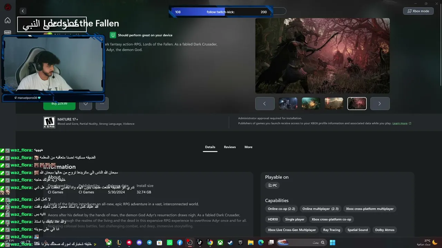Image resolution: width=442 pixels, height=248 pixels.
Task: Click the Ray Tracing capability tag
Action: (x=331, y=230)
